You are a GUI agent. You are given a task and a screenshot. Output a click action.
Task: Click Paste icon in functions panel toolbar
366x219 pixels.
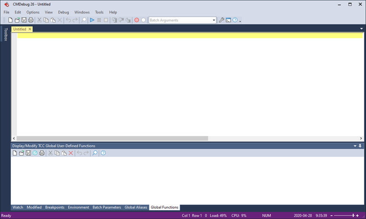coord(64,153)
